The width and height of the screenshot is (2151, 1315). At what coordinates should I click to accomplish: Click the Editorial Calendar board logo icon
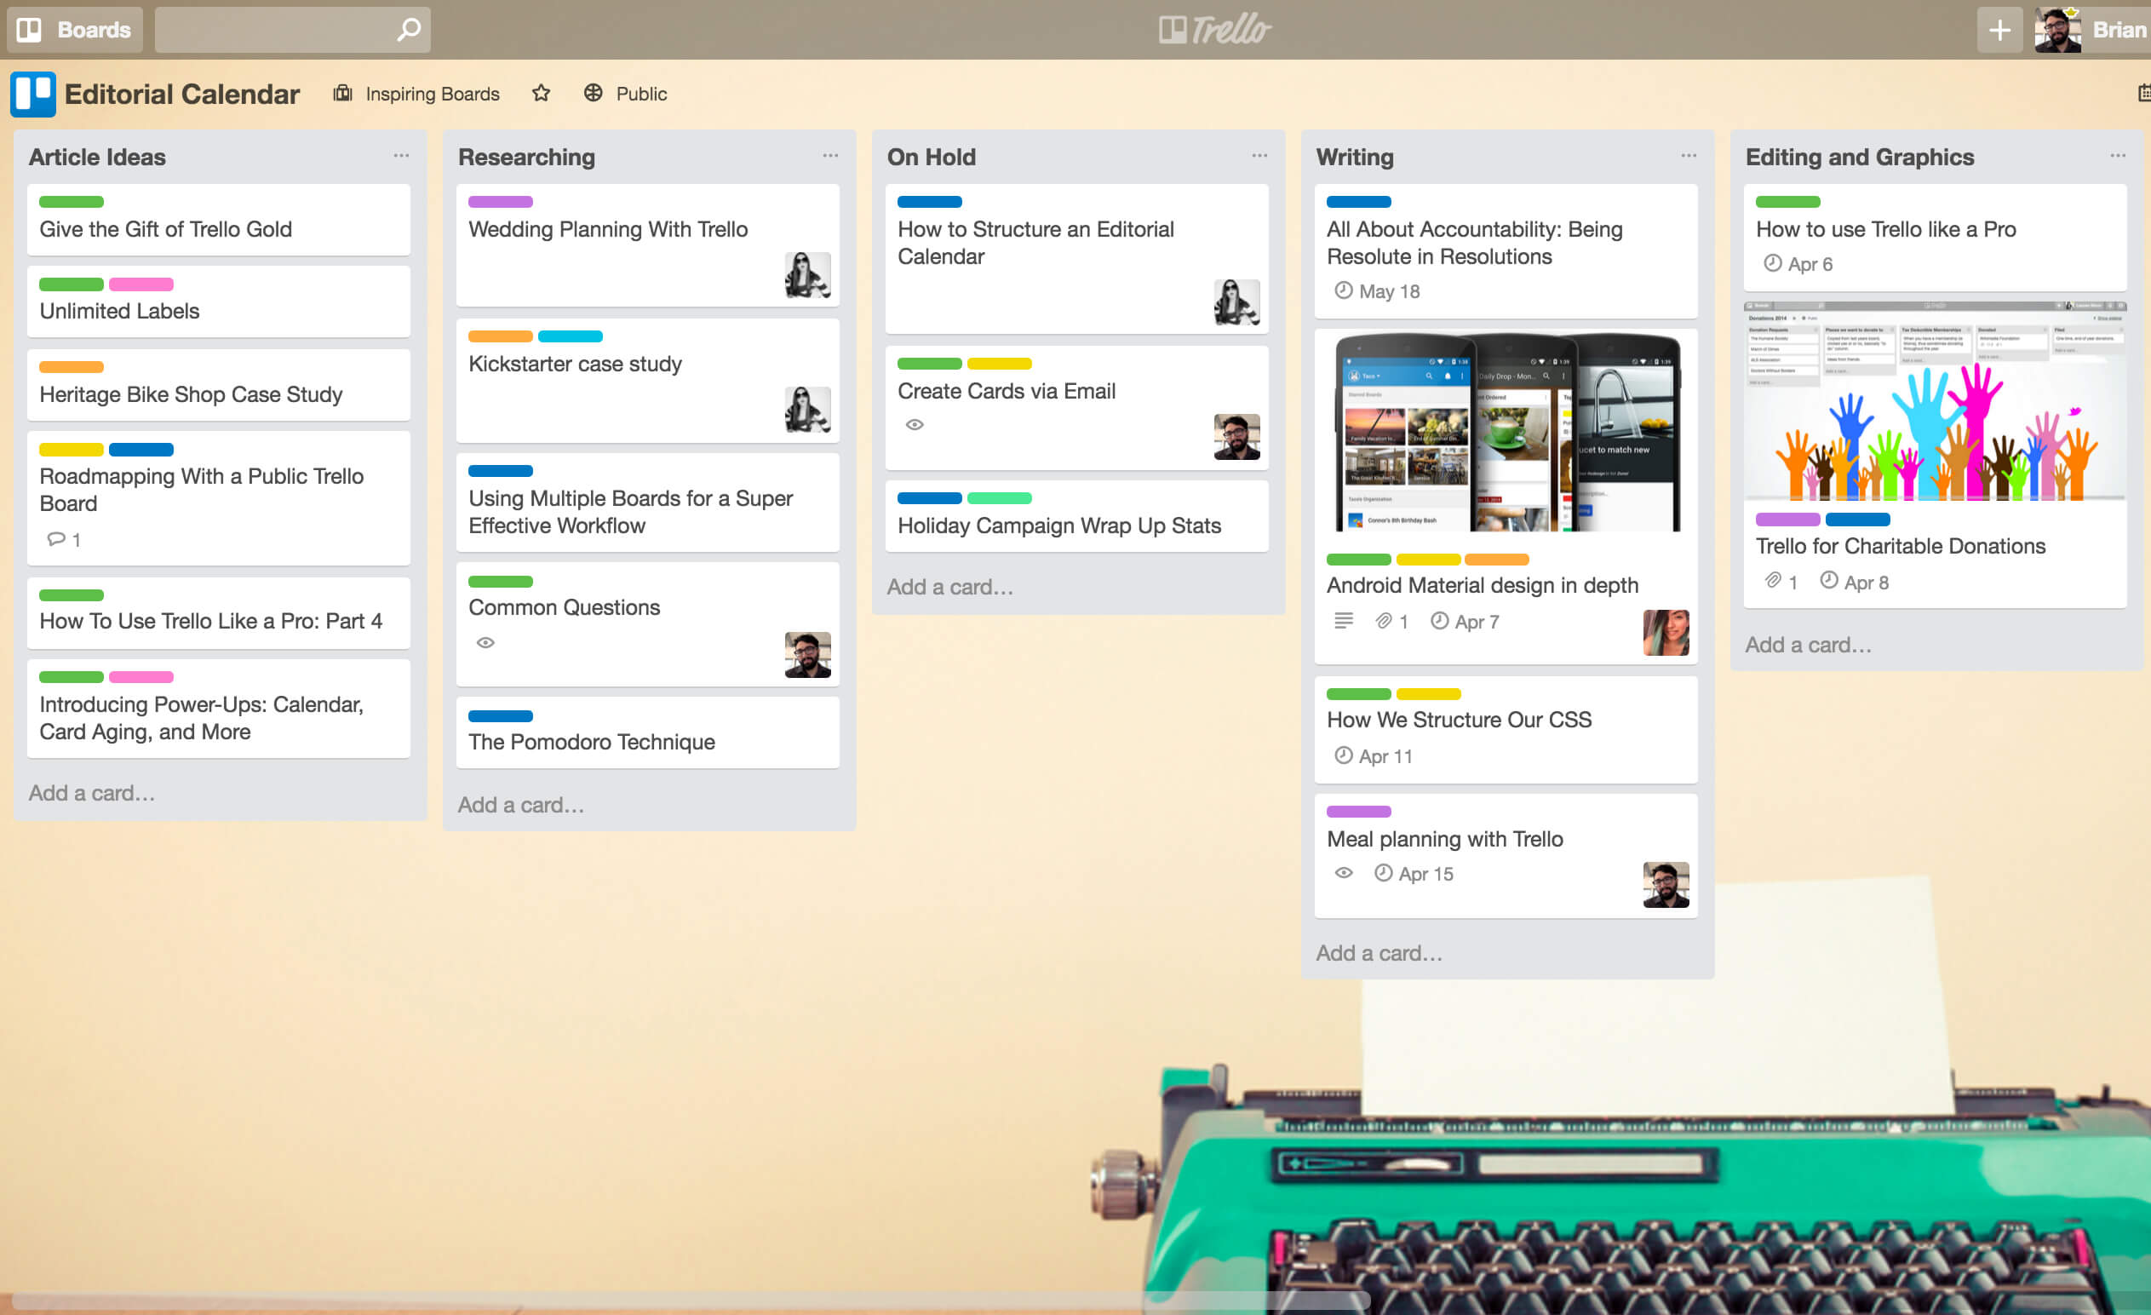pyautogui.click(x=33, y=95)
